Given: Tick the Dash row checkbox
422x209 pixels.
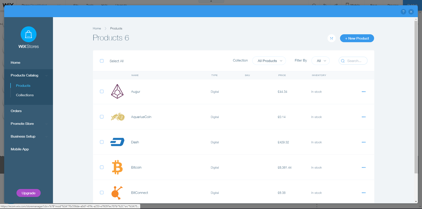Looking at the screenshot, I should point(102,142).
